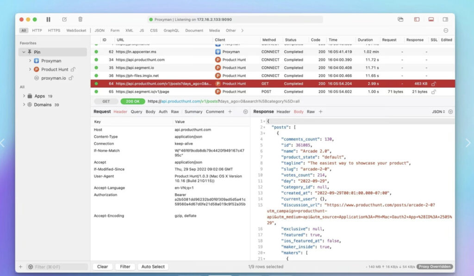Open response panel options circle icon

pyautogui.click(x=450, y=112)
